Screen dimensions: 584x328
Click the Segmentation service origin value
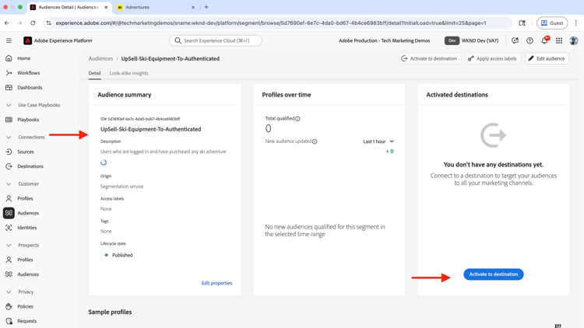[x=121, y=187]
